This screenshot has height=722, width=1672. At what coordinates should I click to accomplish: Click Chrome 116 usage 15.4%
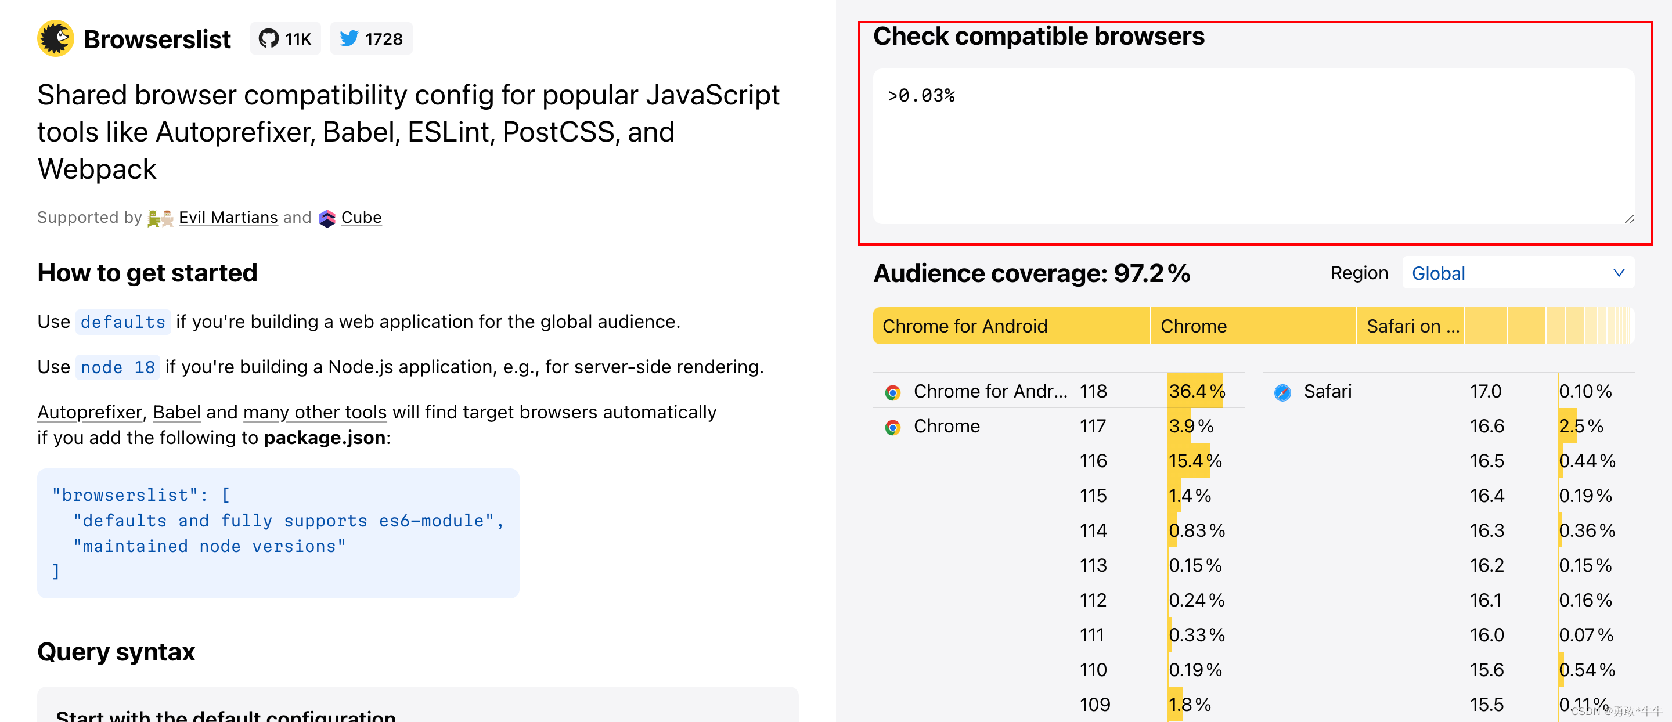(x=1195, y=461)
